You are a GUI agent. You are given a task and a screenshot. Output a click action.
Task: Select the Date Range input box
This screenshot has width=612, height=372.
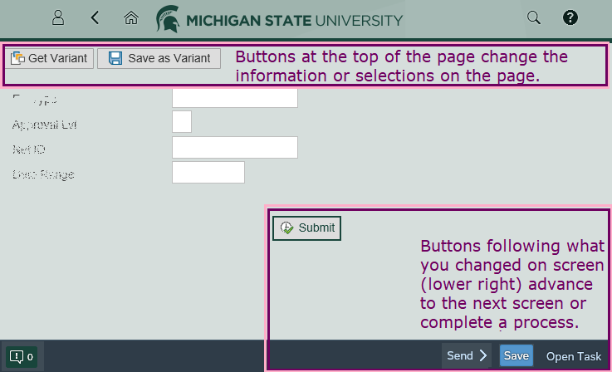coord(208,173)
